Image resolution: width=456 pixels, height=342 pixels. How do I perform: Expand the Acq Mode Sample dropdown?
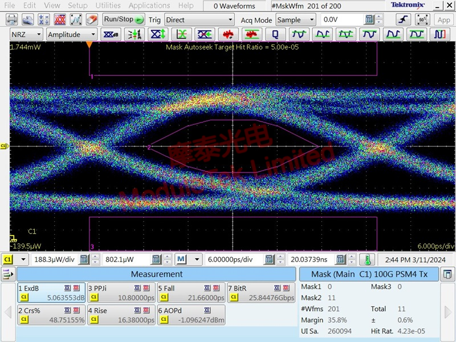click(x=295, y=20)
